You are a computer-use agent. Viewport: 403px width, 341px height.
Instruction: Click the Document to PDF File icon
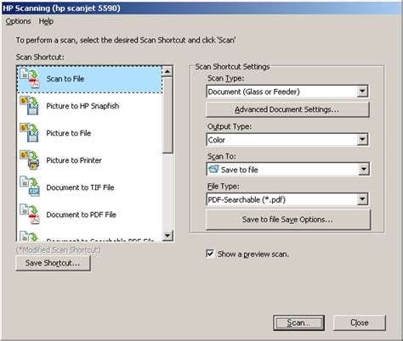[x=30, y=214]
